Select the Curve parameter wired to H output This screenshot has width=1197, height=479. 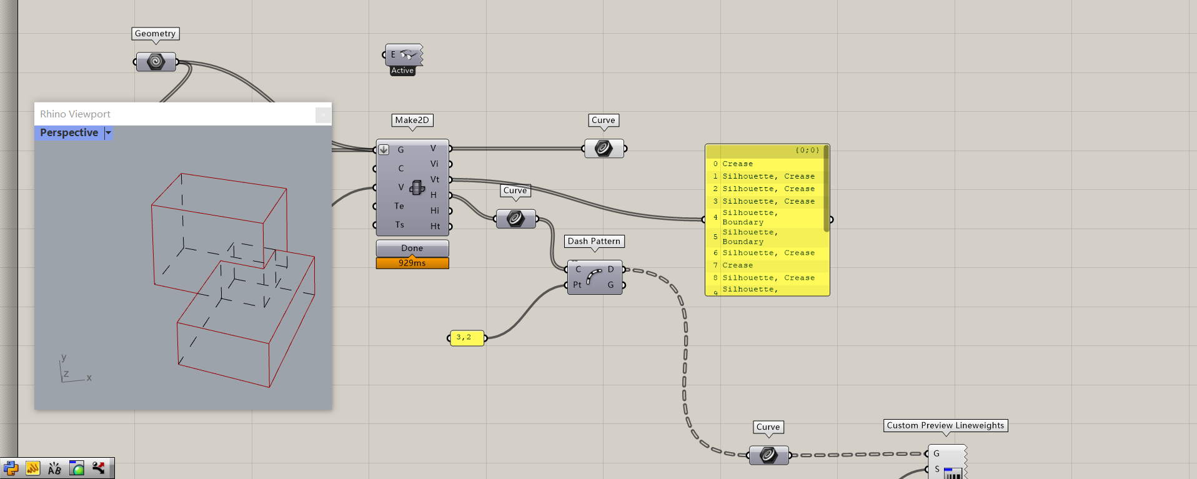tap(516, 219)
